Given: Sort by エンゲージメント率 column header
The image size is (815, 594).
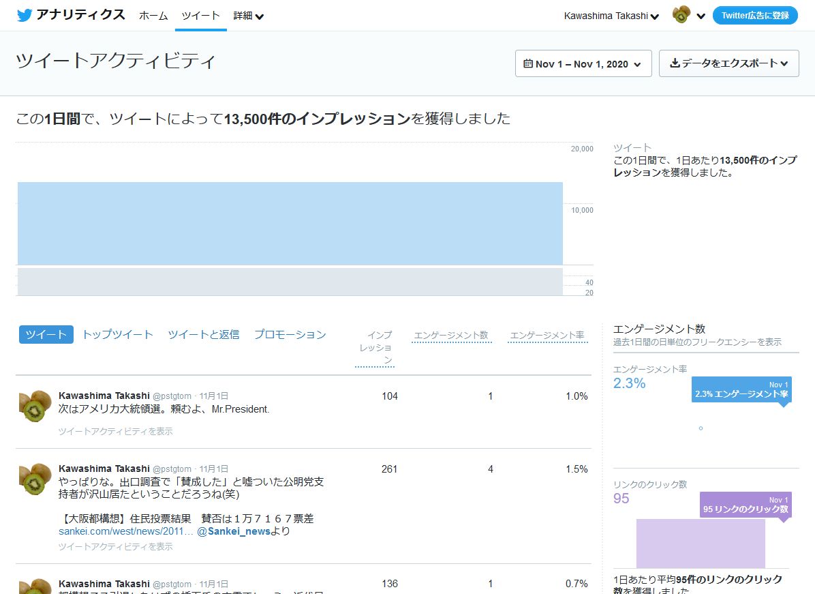Looking at the screenshot, I should (547, 336).
